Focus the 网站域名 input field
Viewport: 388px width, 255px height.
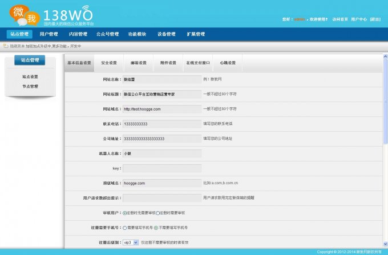point(162,109)
